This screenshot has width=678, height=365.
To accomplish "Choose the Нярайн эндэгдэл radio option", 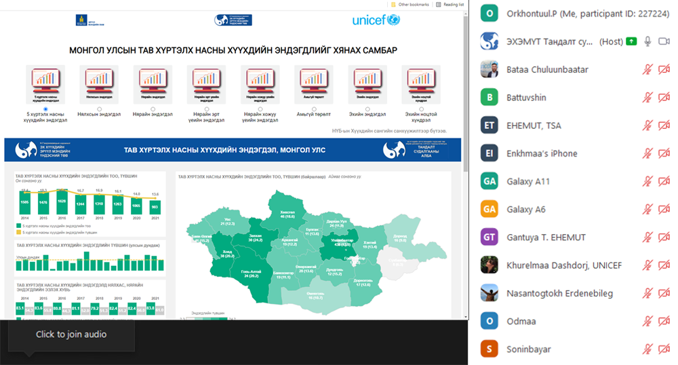I will 153,109.
